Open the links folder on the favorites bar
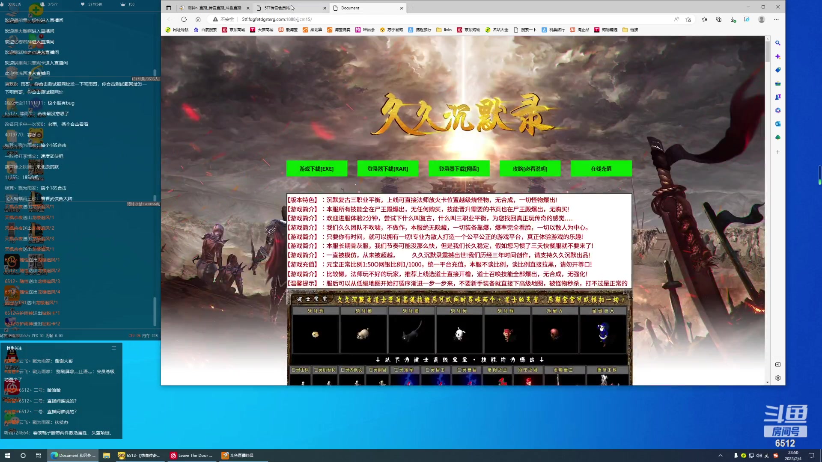The image size is (822, 462). coord(445,30)
